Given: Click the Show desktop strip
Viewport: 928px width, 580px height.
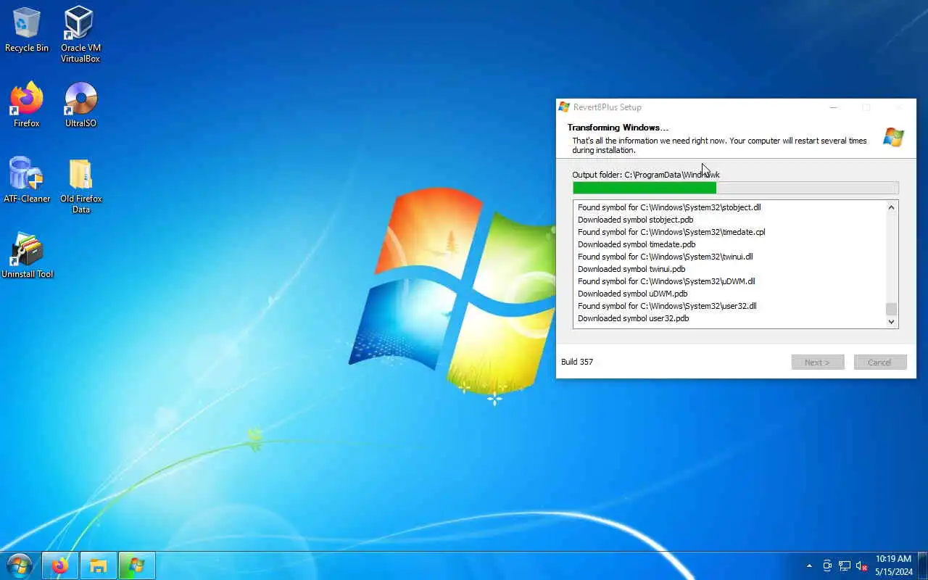Looking at the screenshot, I should tap(923, 565).
